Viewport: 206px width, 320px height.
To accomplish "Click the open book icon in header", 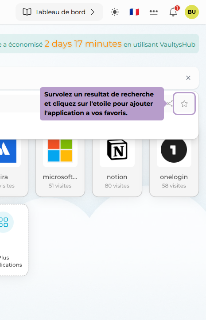I will pyautogui.click(x=27, y=12).
